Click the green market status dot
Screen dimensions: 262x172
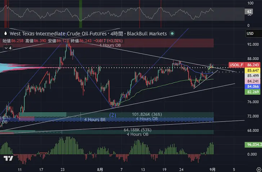pos(172,33)
